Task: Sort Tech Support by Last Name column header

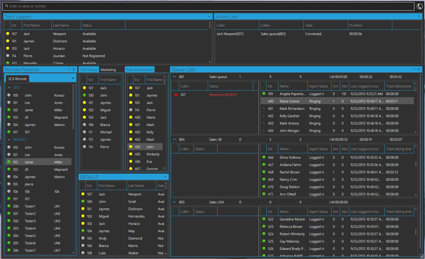Action: tap(61, 25)
